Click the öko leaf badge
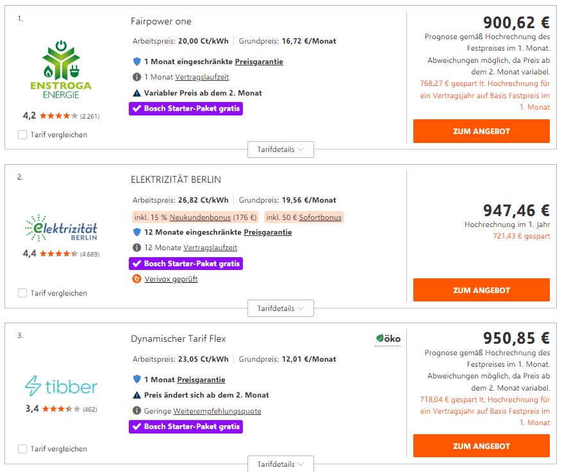 [388, 338]
